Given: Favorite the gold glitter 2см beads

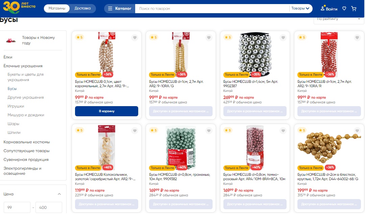Looking at the screenshot, I should point(358,131).
